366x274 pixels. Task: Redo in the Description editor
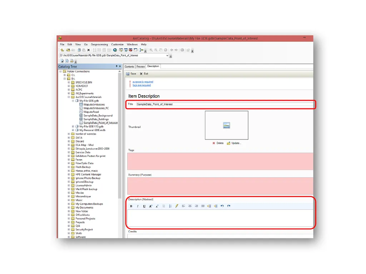pyautogui.click(x=229, y=206)
